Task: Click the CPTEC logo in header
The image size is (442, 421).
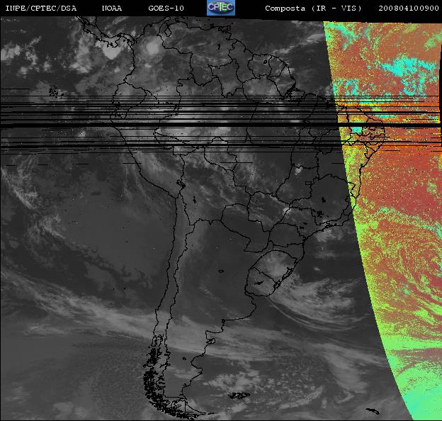Action: click(x=221, y=8)
